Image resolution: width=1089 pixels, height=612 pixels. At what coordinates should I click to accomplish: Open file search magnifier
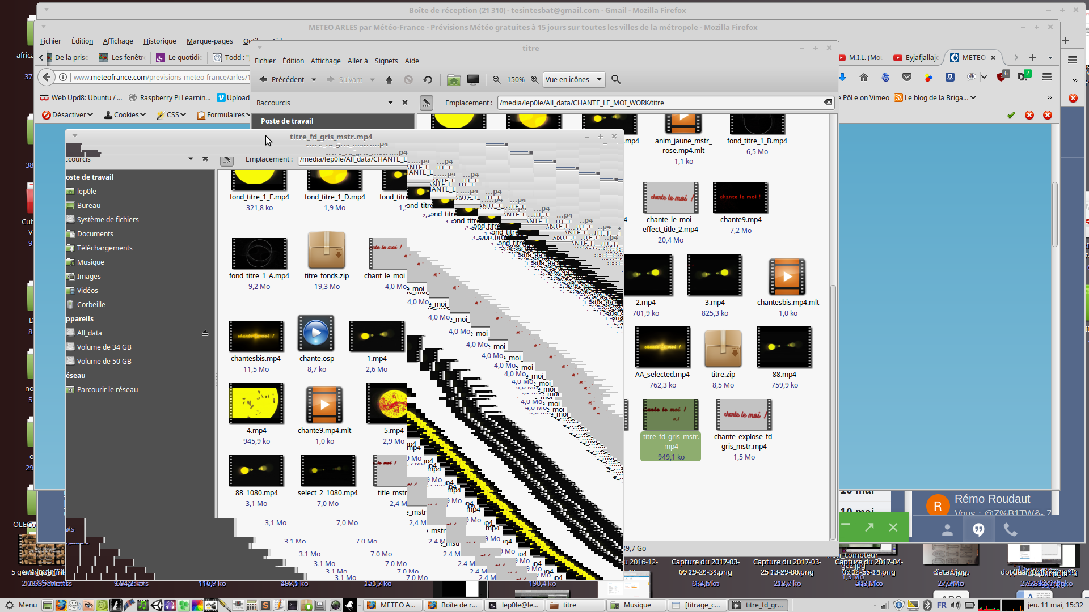pyautogui.click(x=616, y=80)
